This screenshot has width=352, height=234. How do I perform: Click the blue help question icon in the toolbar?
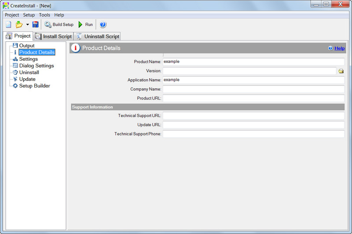tap(103, 25)
